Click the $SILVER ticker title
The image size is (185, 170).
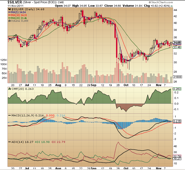click(10, 2)
